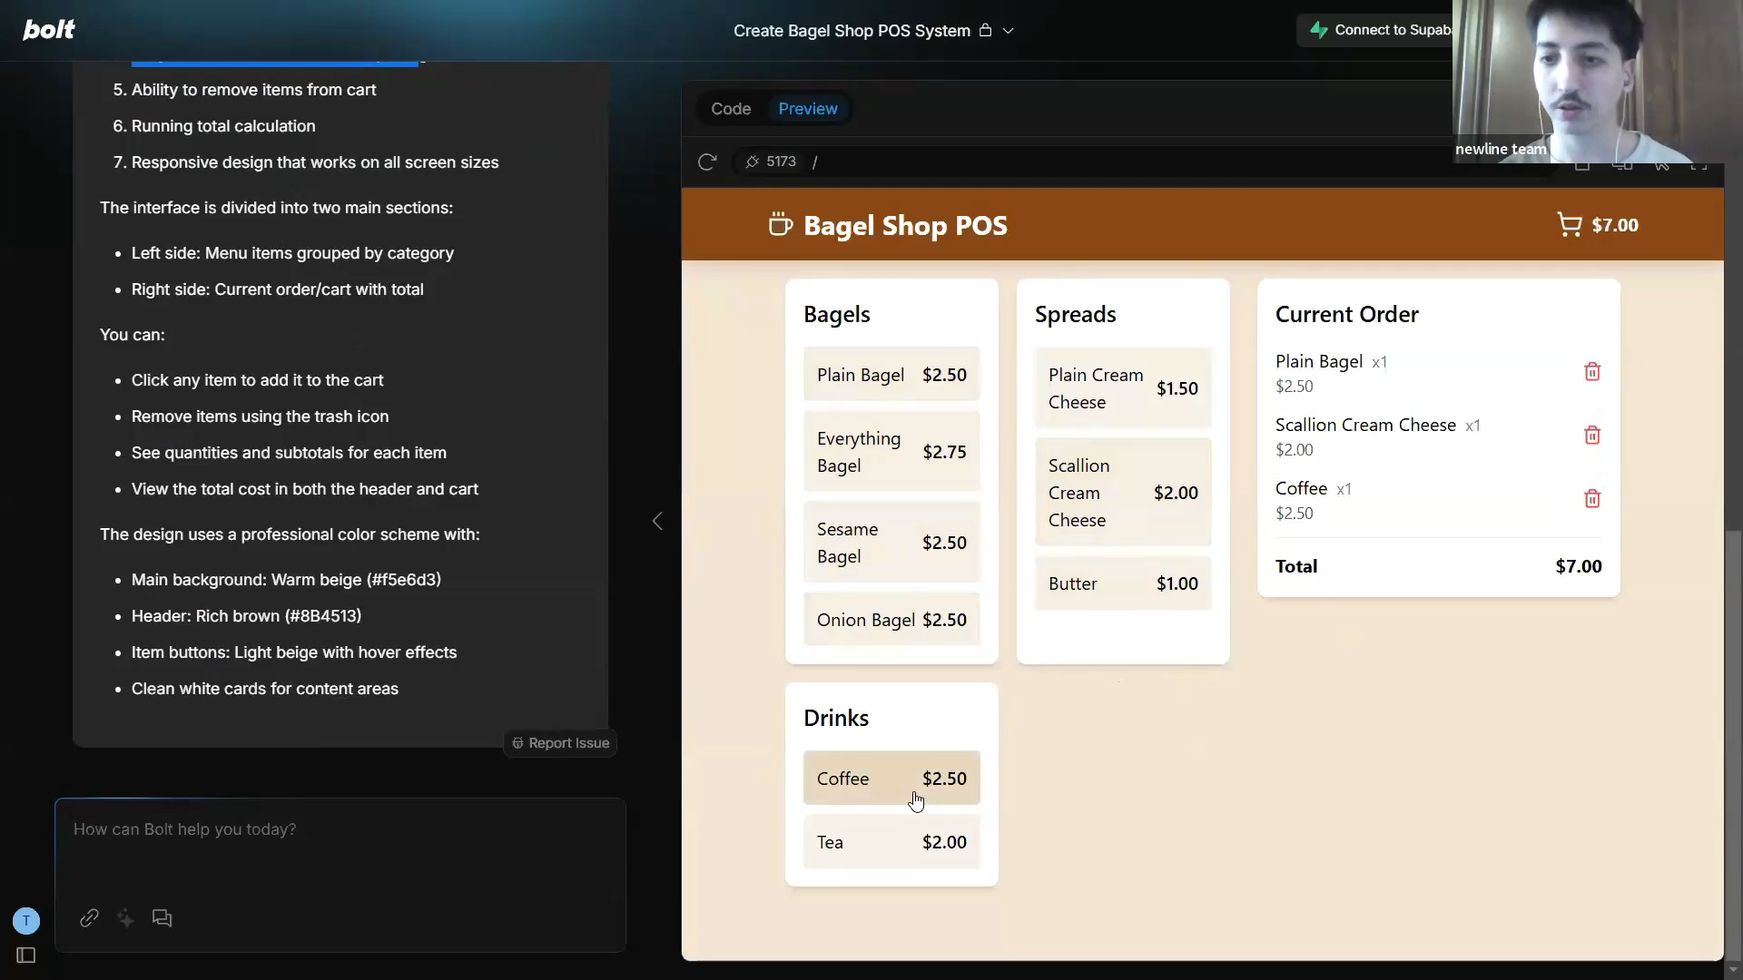Click the Report Issue button
Viewport: 1743px width, 980px height.
560,743
